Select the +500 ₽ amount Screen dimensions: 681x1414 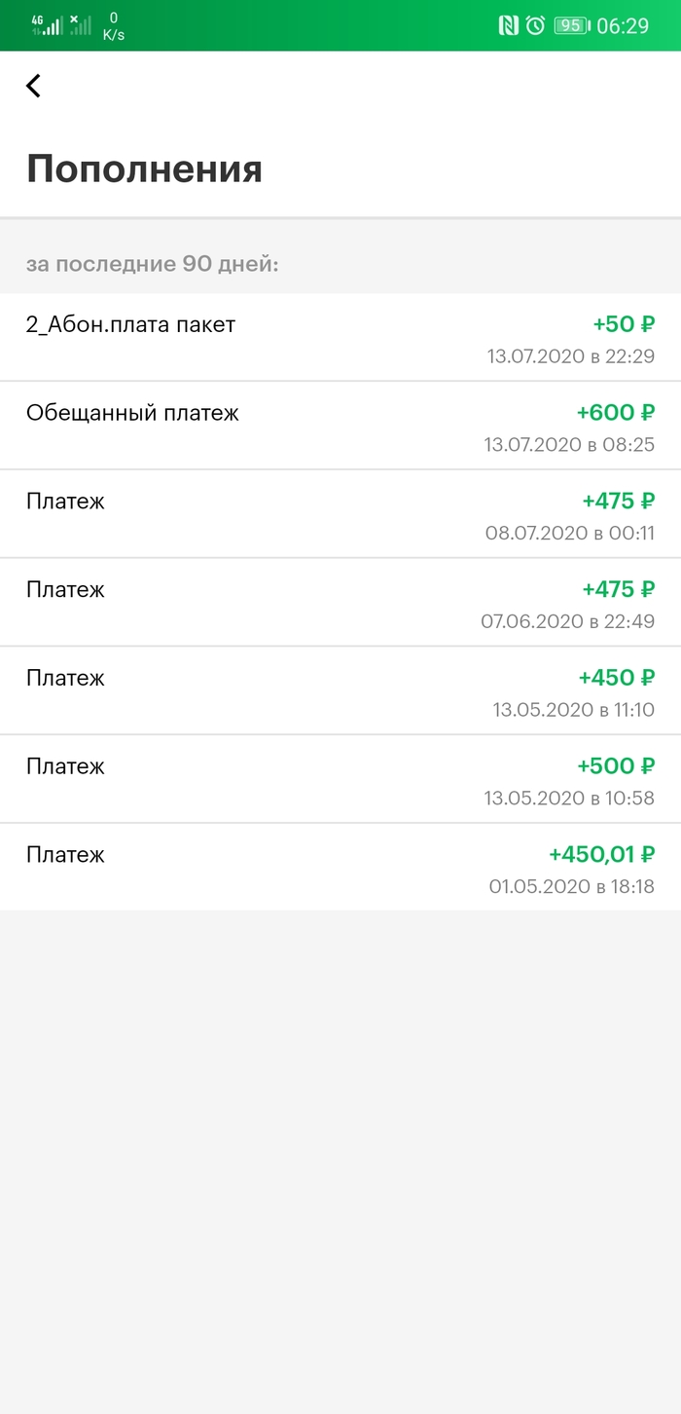616,766
